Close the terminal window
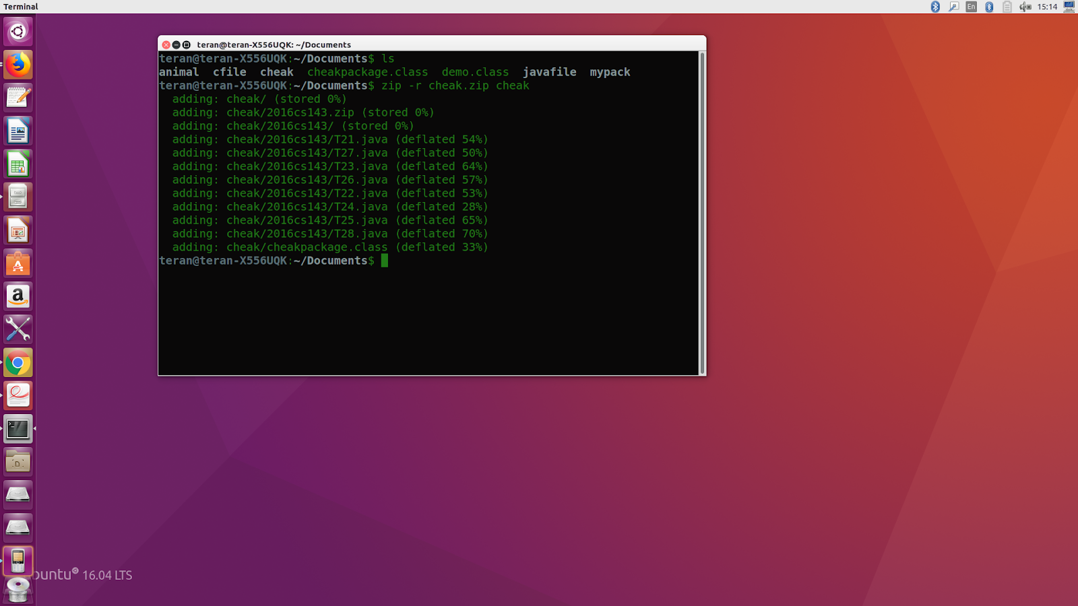 (x=166, y=44)
